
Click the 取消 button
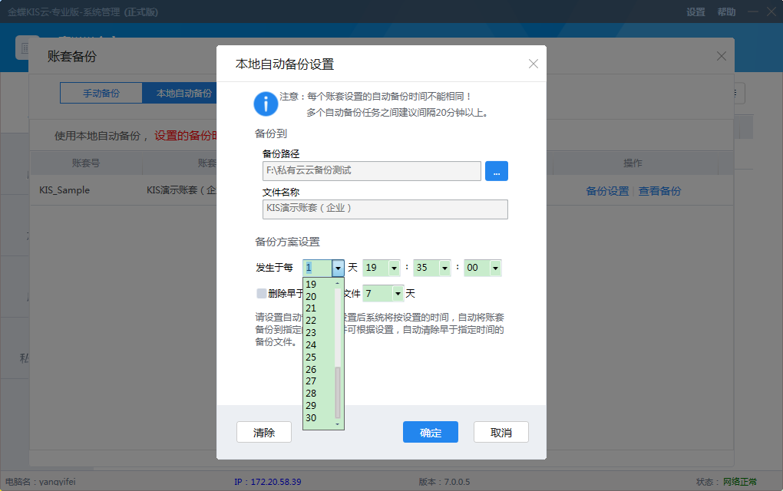click(x=501, y=432)
